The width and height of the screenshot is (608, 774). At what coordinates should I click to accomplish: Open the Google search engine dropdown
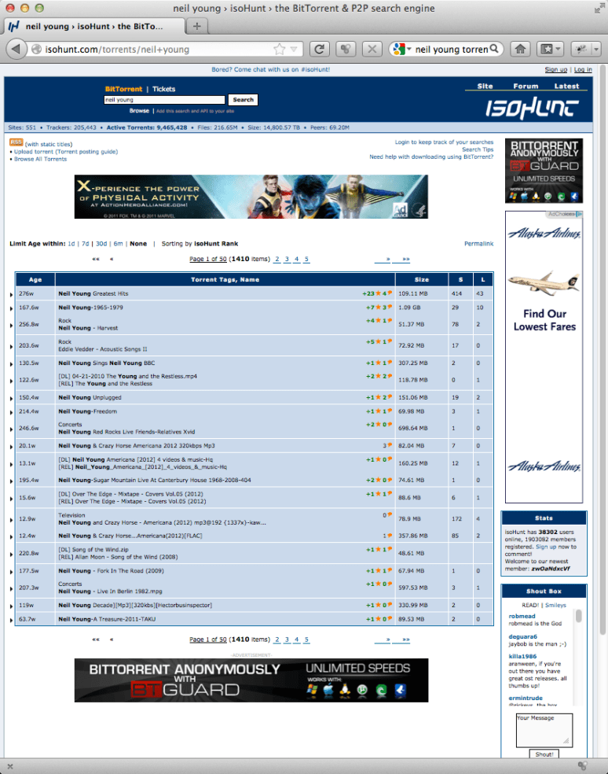click(401, 49)
